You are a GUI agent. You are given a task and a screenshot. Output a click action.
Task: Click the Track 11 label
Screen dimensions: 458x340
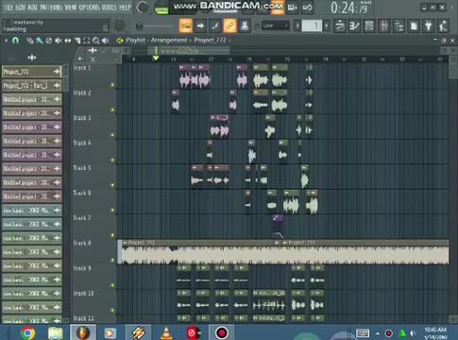[83, 318]
